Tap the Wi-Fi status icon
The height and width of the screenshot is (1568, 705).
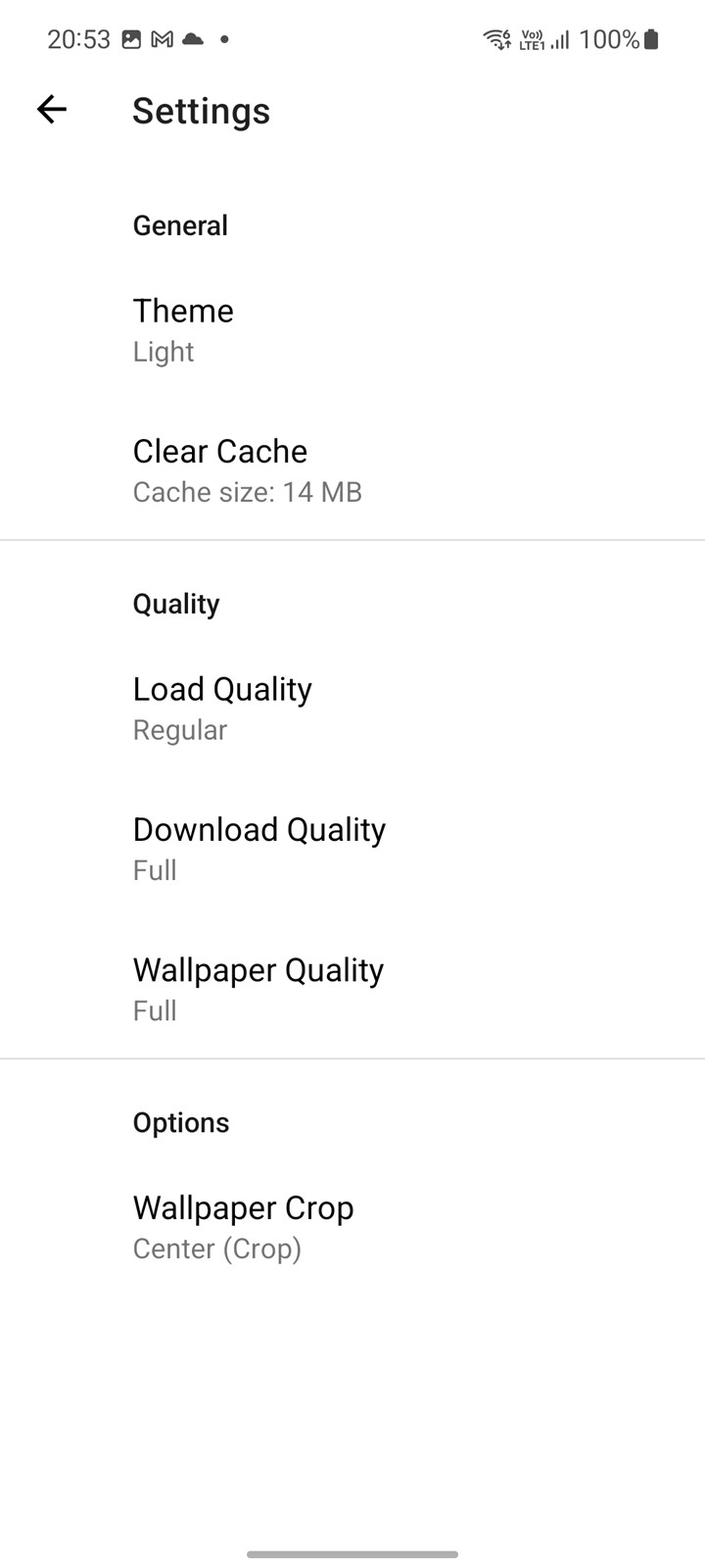pyautogui.click(x=496, y=39)
